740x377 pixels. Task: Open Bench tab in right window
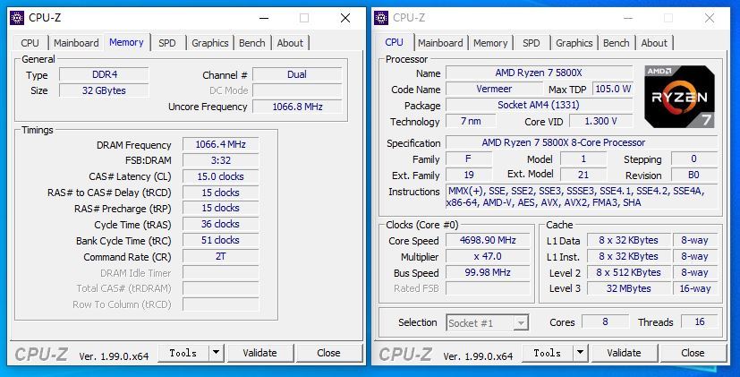pos(617,43)
